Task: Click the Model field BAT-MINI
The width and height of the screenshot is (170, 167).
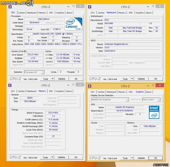Action: point(122,23)
